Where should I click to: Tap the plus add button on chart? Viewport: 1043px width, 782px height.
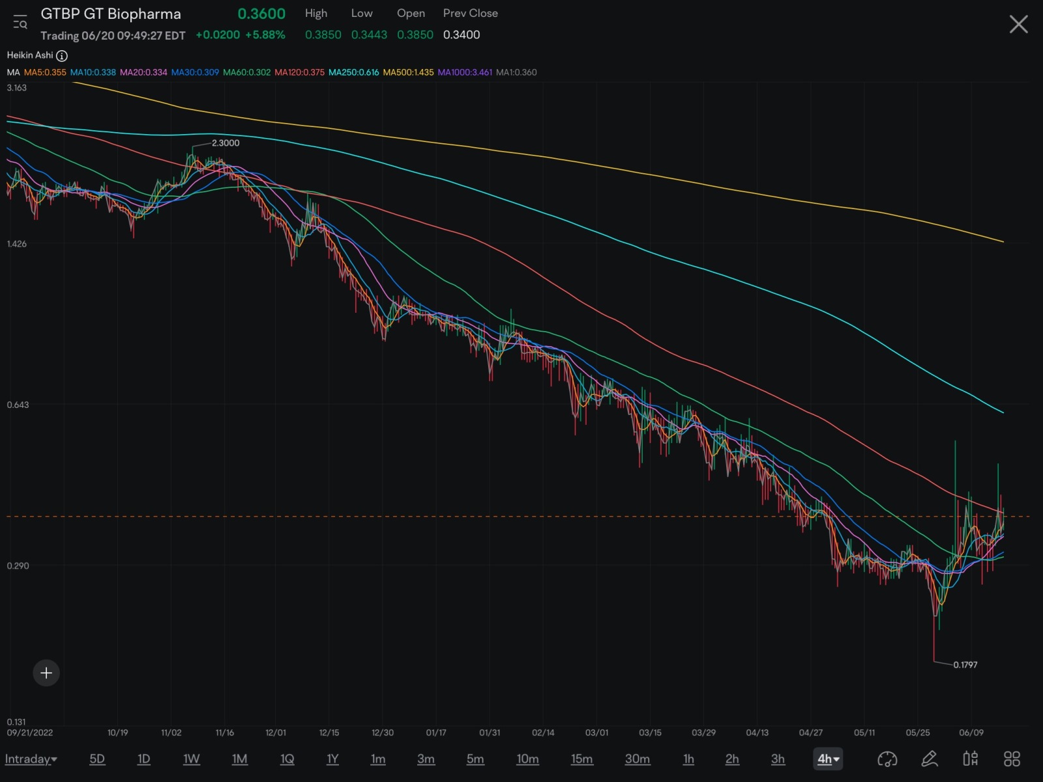(46, 673)
